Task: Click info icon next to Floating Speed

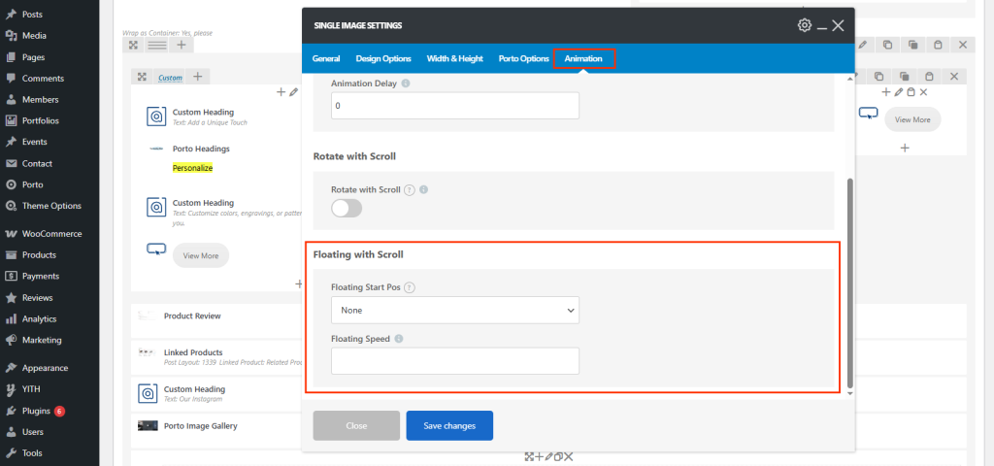Action: click(x=399, y=339)
